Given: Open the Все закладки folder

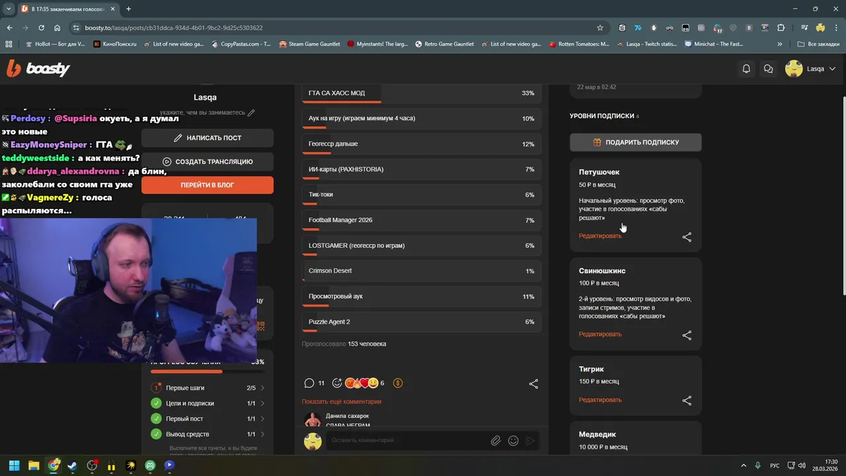Looking at the screenshot, I should click(x=818, y=44).
